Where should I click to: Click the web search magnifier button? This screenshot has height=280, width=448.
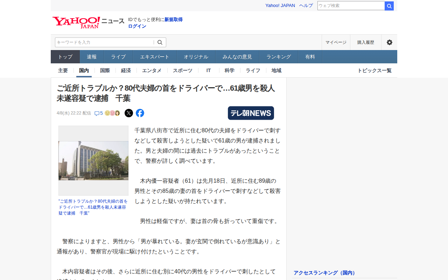389,6
